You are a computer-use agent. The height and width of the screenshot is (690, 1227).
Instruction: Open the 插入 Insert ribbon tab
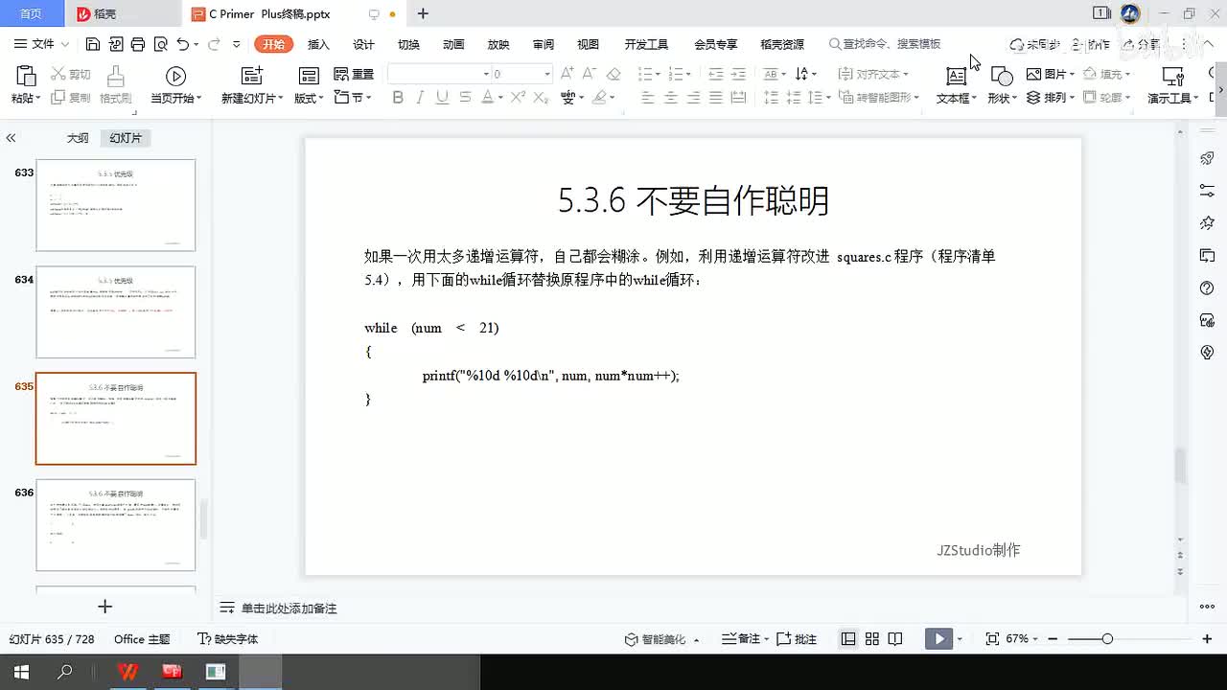pyautogui.click(x=318, y=44)
